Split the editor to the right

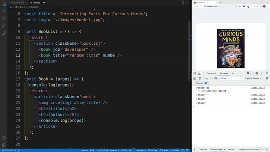coord(183,3)
